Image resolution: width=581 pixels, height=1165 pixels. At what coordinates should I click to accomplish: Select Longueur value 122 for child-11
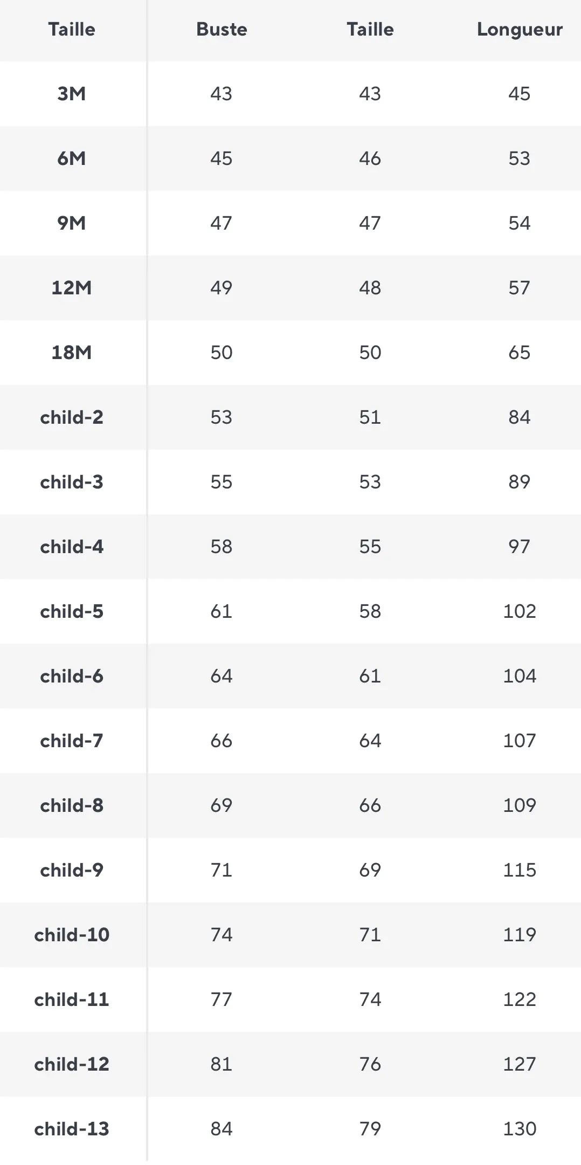click(x=520, y=999)
